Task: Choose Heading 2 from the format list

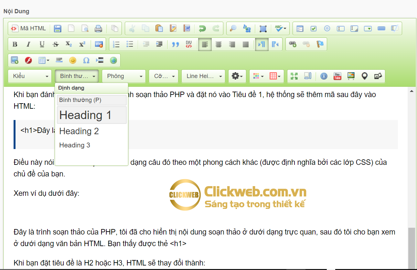Action: pos(92,131)
